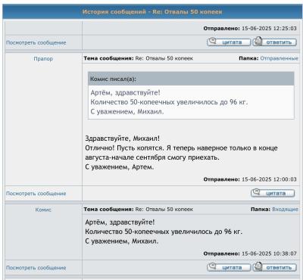Click the line 'С уважением, Артем.'

[120, 167]
